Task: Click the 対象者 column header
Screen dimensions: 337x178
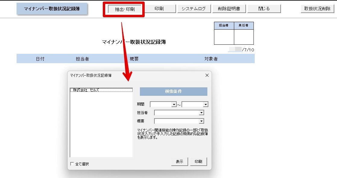Action: pos(211,59)
